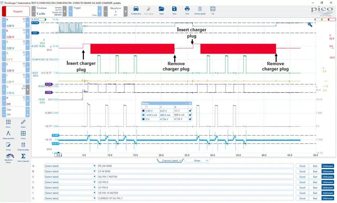Switch to the Notes tab
Viewport: 337px width, 203px height.
197,161
